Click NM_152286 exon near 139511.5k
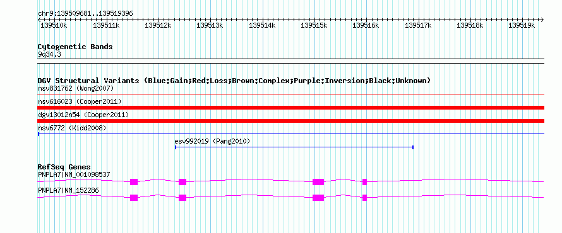Image resolution: width=562 pixels, height=233 pixels. [134, 198]
